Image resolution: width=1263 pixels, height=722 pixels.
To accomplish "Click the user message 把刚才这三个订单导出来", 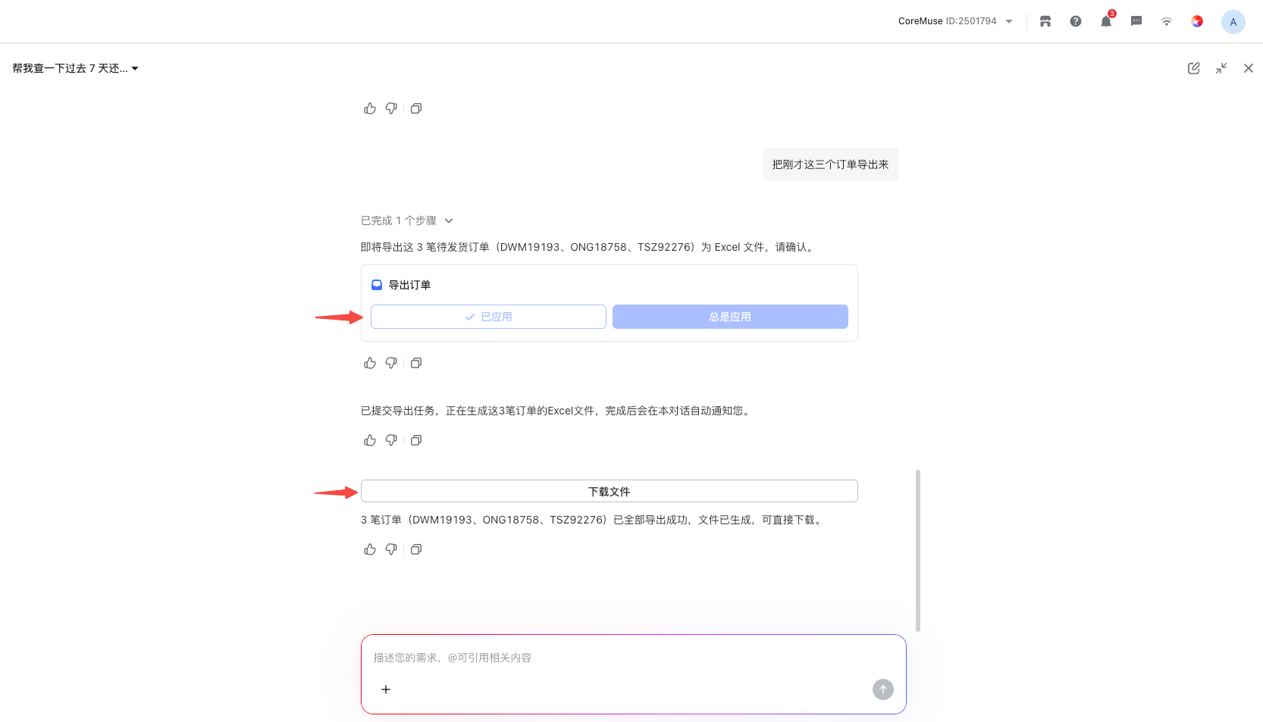I will click(830, 164).
